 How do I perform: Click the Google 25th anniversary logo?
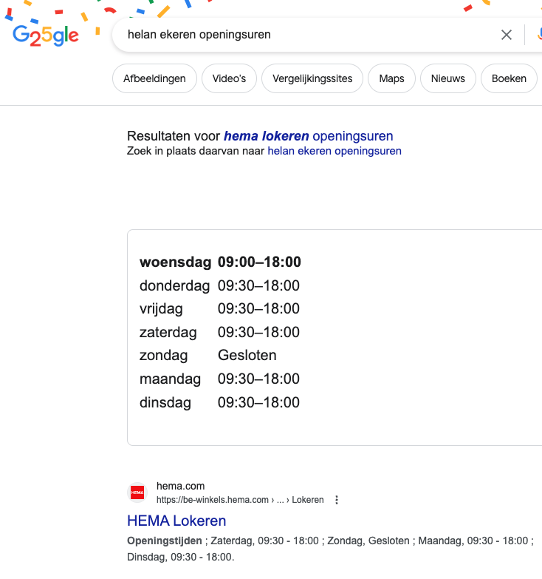tap(46, 35)
